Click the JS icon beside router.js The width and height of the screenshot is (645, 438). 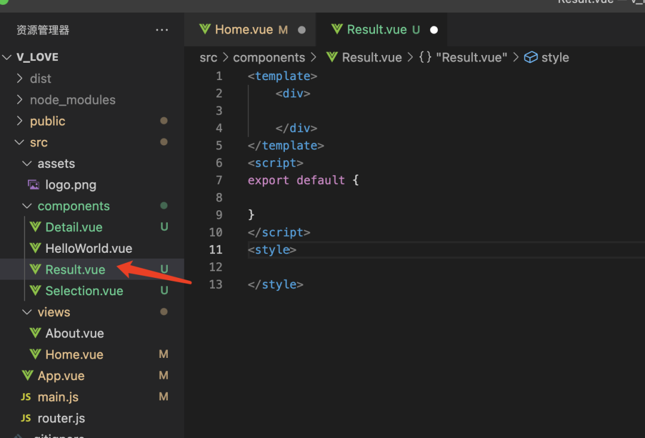pos(26,418)
